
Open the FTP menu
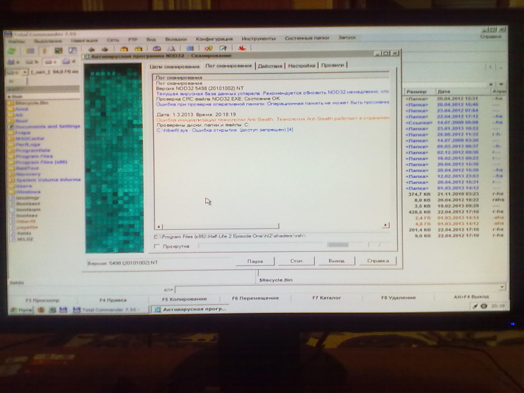133,39
